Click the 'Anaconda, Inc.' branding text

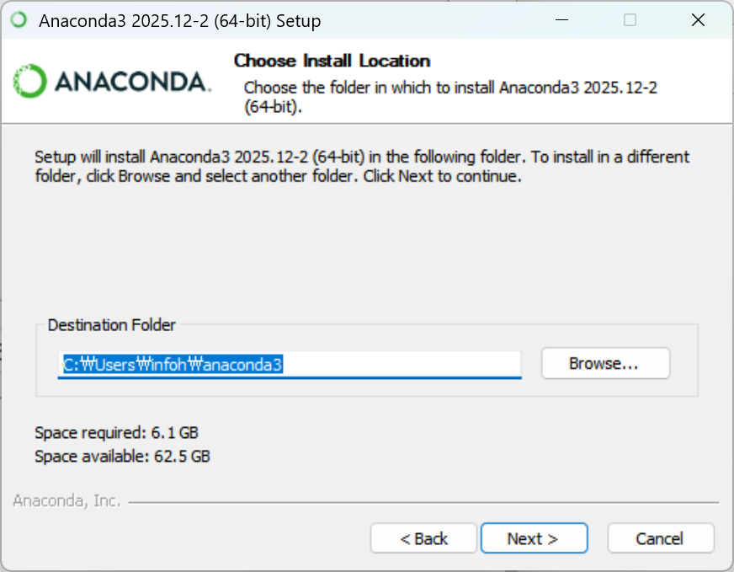pyautogui.click(x=66, y=501)
